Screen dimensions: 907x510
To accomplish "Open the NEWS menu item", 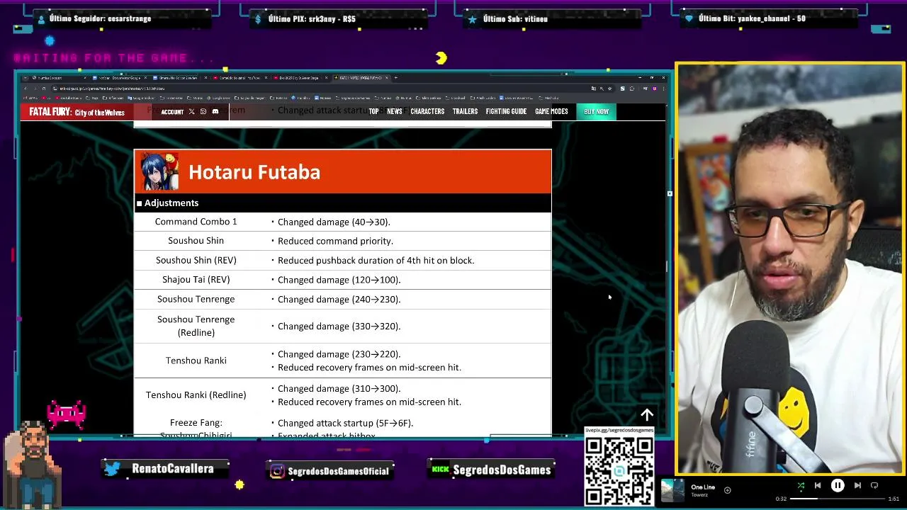I will pyautogui.click(x=395, y=112).
